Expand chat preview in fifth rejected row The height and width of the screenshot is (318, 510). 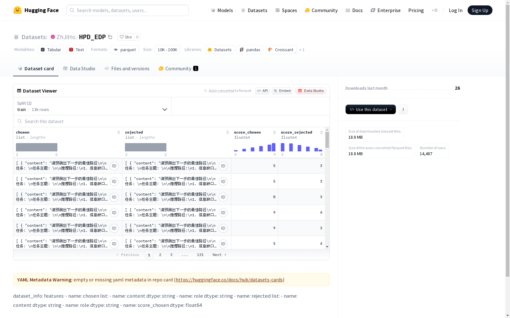click(223, 228)
